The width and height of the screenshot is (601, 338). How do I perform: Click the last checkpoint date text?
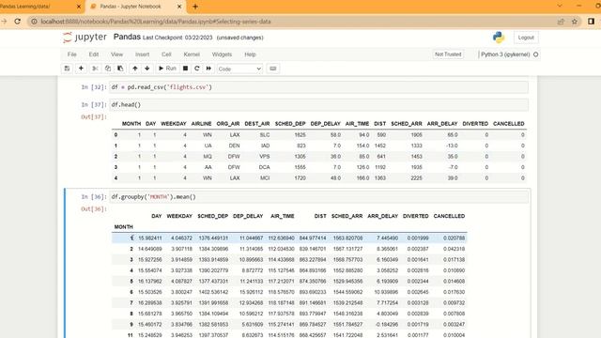coord(198,38)
